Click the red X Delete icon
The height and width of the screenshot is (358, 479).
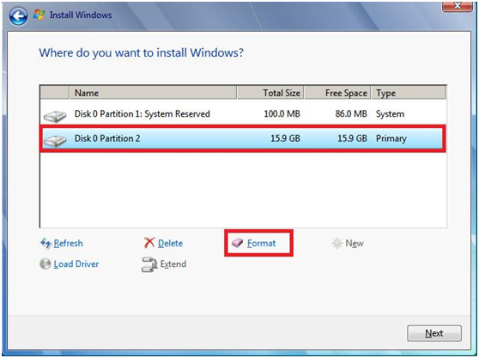click(x=149, y=243)
